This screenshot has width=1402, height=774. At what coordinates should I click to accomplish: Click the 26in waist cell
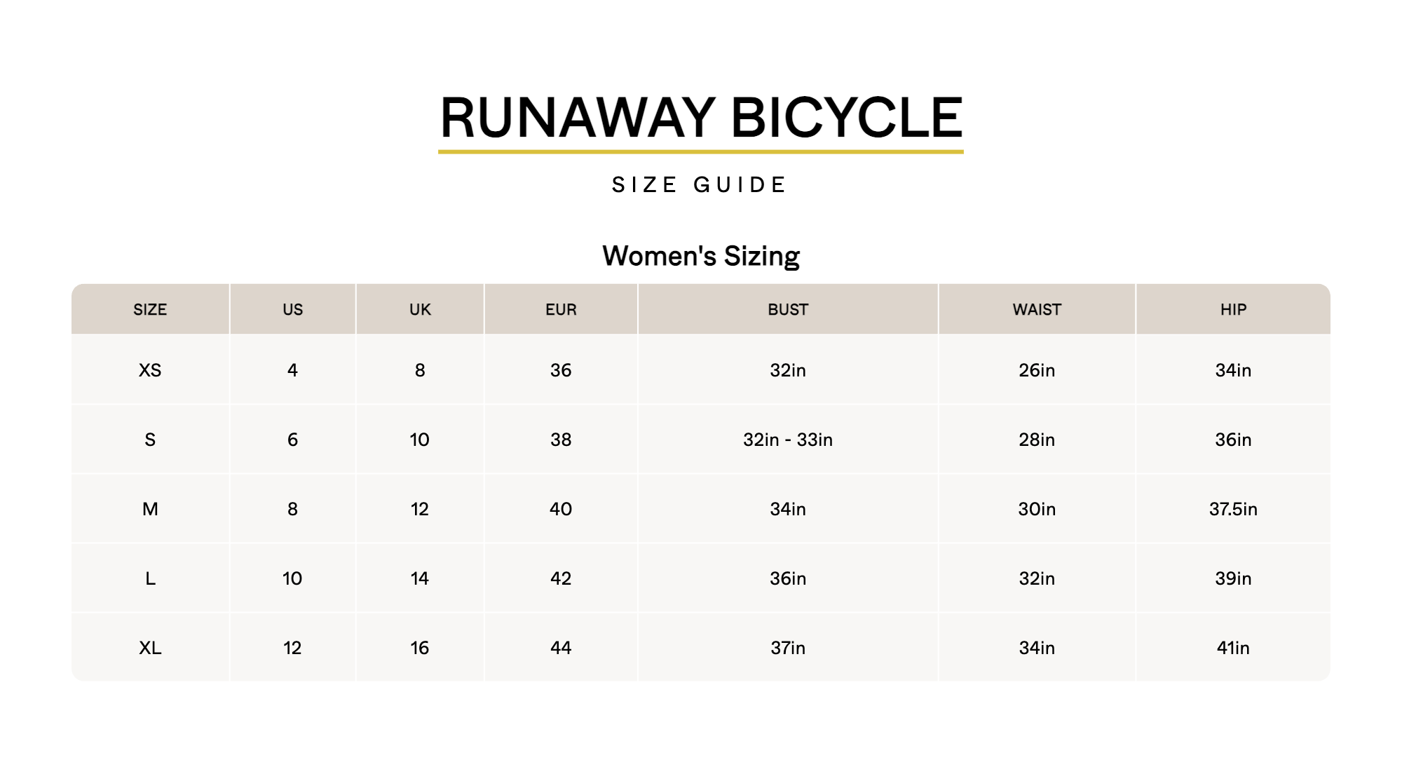tap(1037, 370)
